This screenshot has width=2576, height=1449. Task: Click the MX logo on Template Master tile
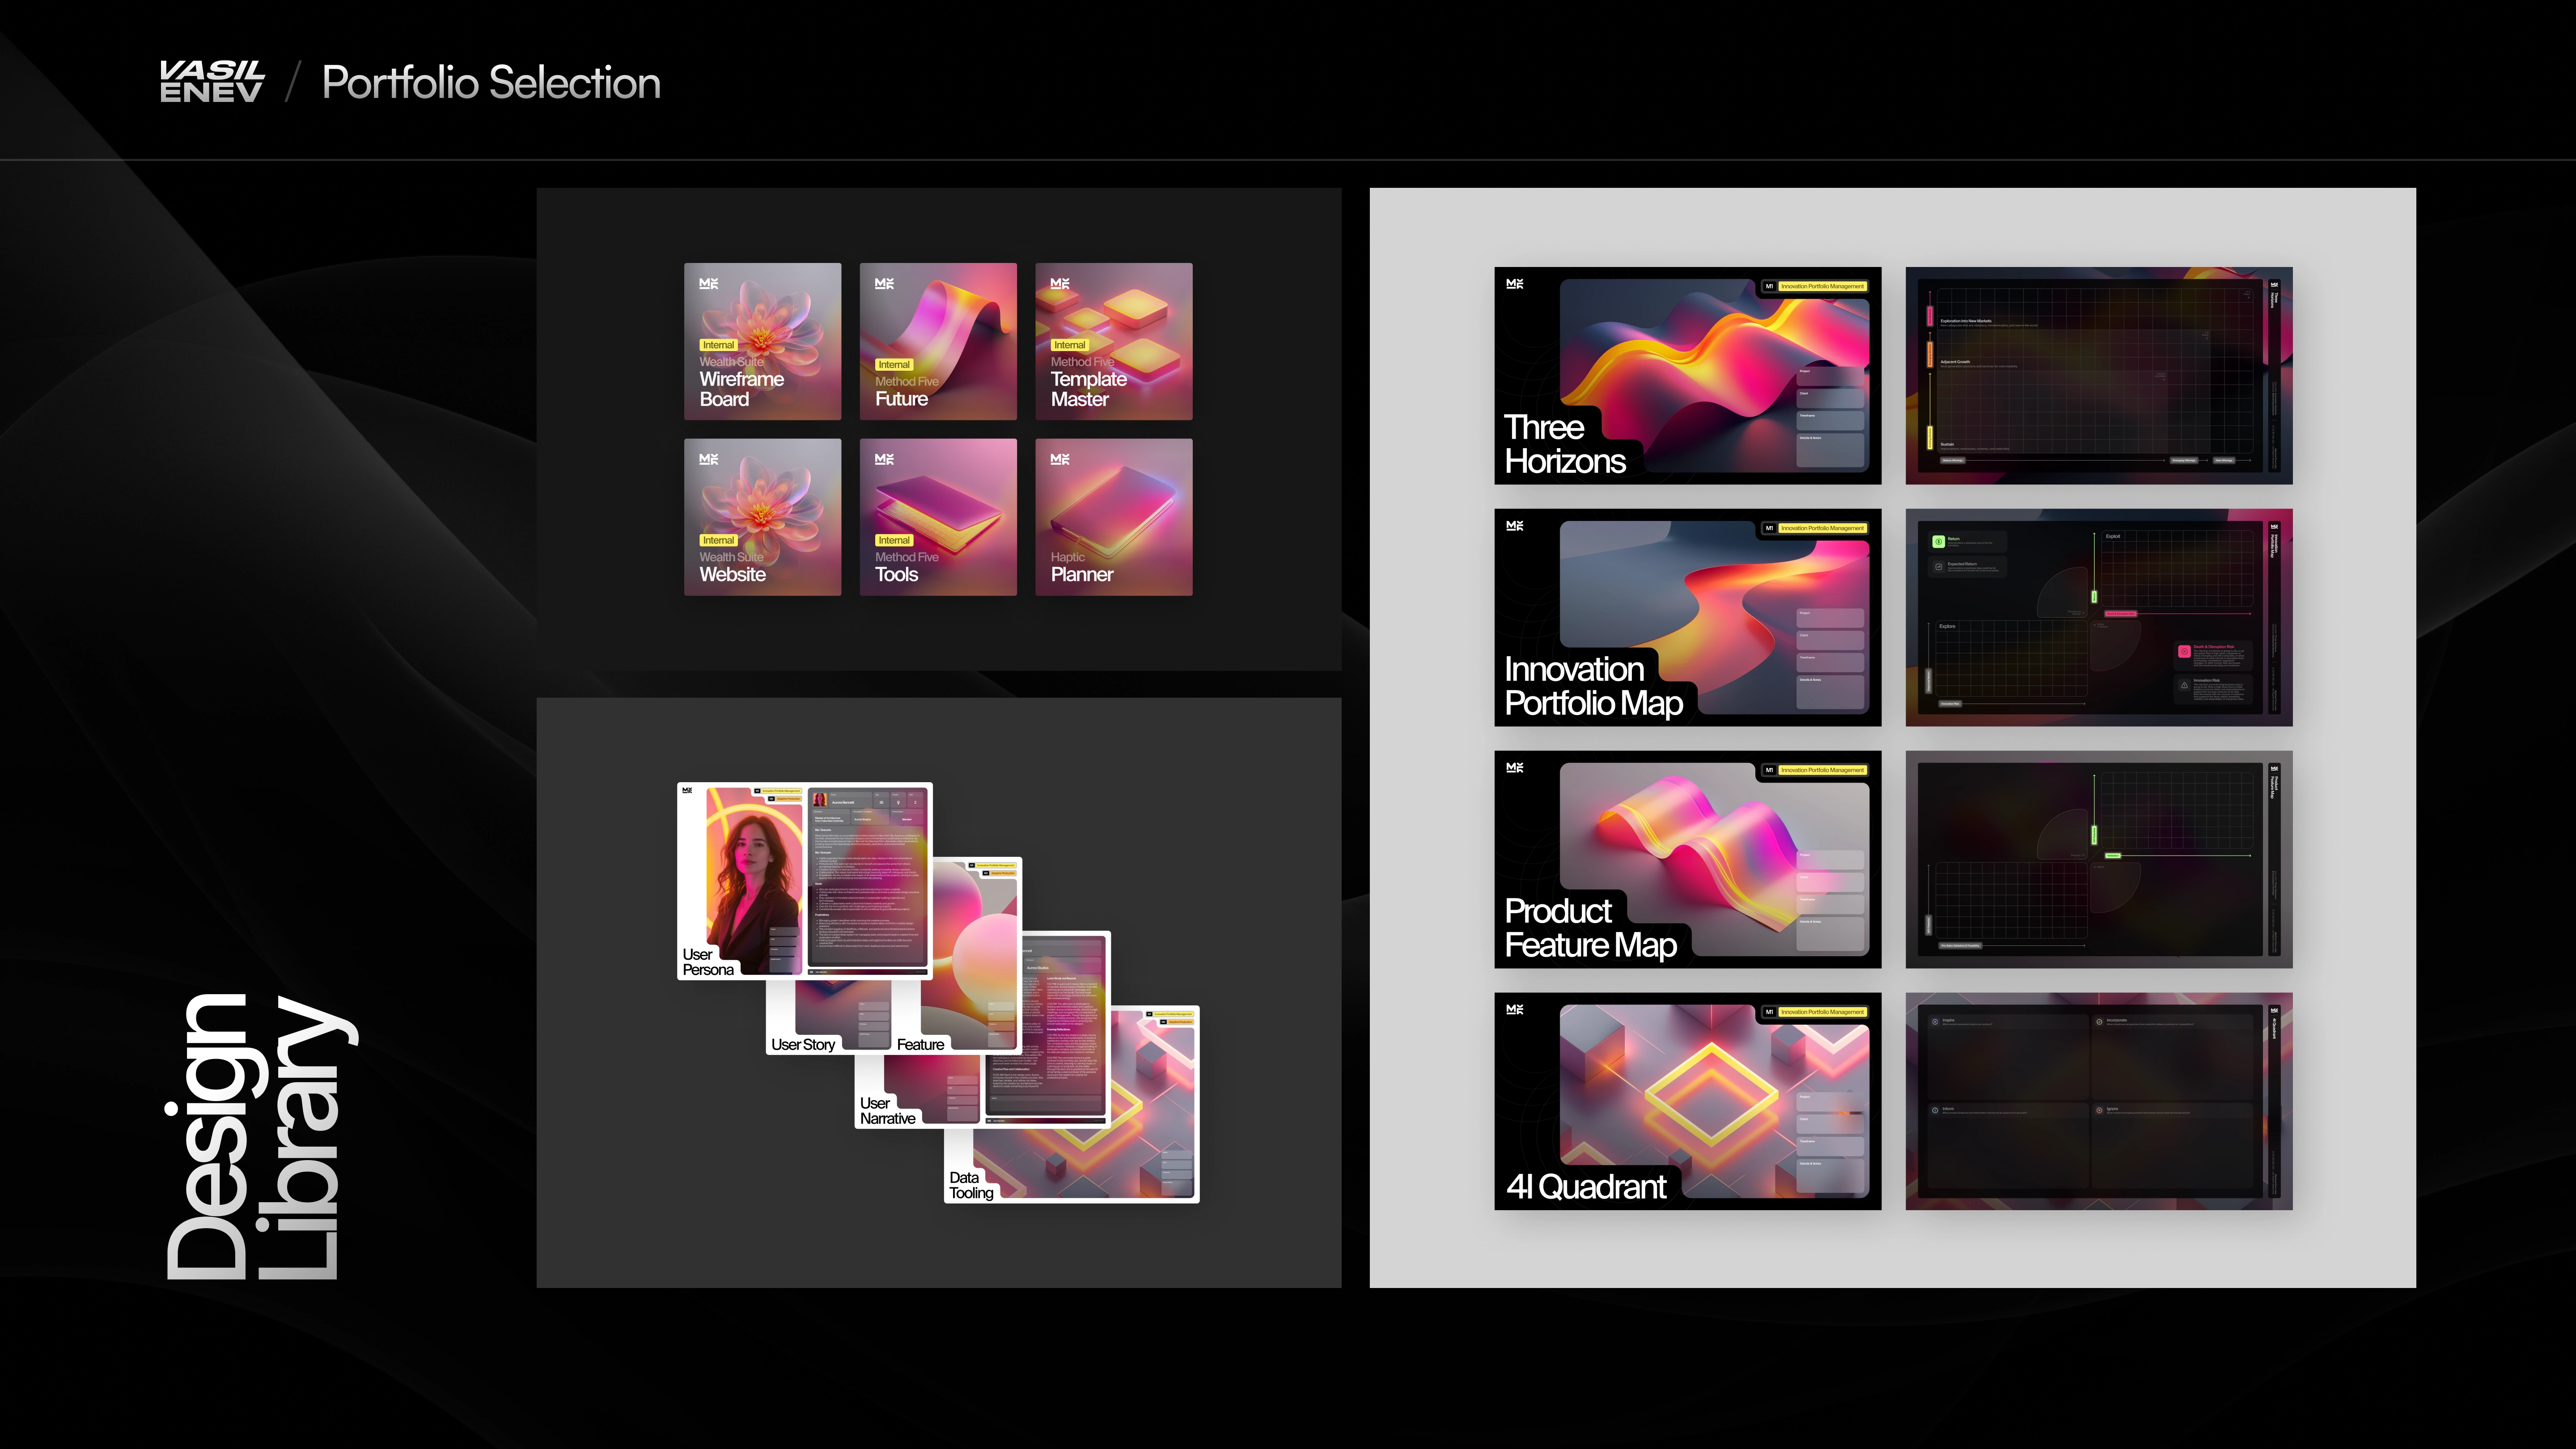pos(1060,284)
